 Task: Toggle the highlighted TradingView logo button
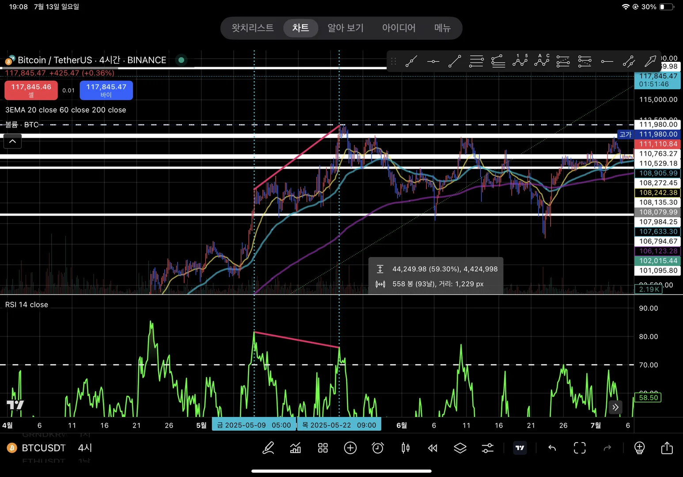point(520,448)
